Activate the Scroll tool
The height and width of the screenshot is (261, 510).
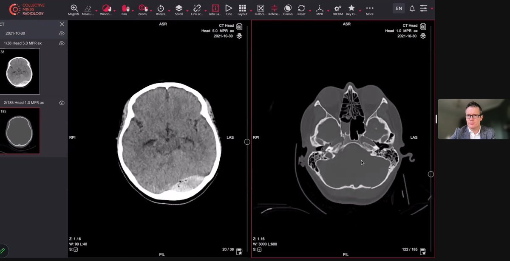coord(179,10)
